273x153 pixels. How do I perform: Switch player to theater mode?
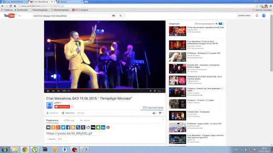pyautogui.click(x=159, y=91)
